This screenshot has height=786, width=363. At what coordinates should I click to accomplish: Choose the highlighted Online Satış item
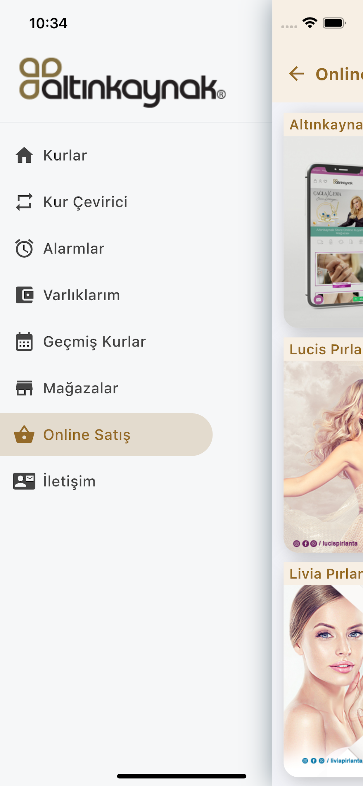pyautogui.click(x=106, y=435)
